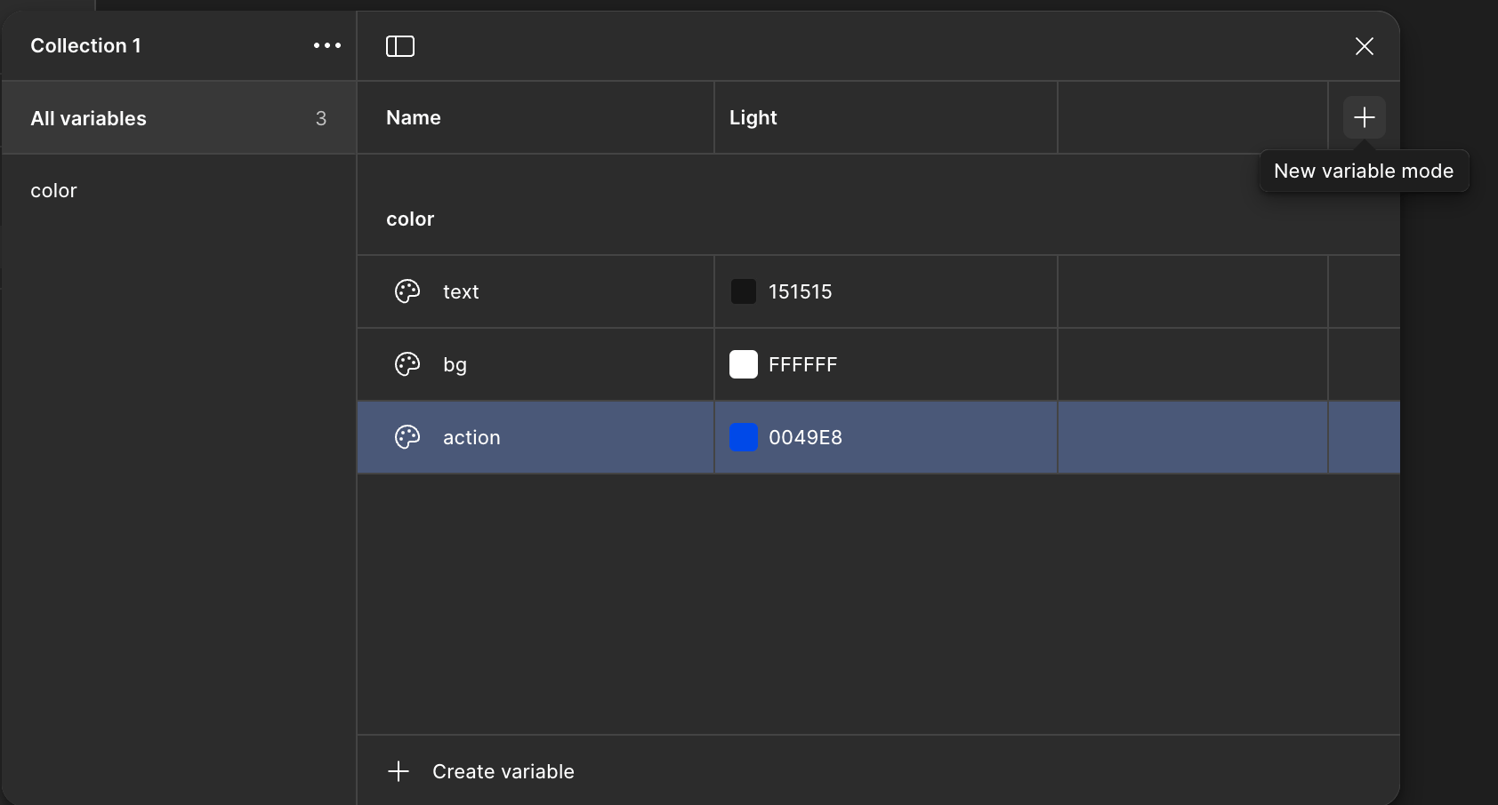This screenshot has height=805, width=1498.
Task: Click Create variable at the bottom
Action: 503,771
